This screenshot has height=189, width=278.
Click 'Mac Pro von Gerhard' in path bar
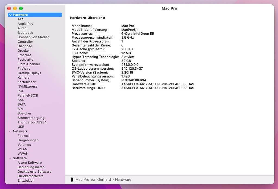(93, 179)
